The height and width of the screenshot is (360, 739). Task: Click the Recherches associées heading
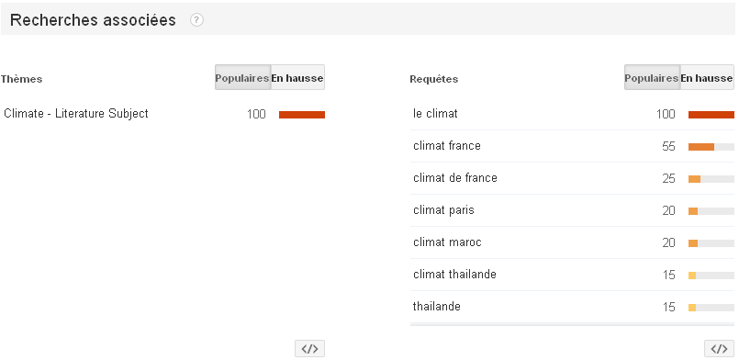[93, 20]
